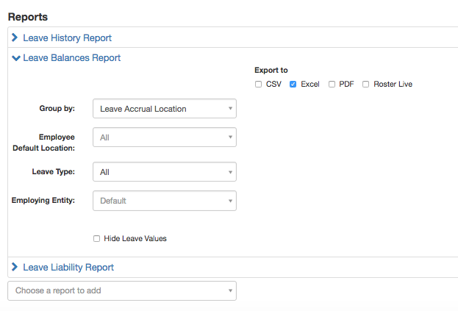
Task: Open 'Choose a report to add' selector
Action: point(122,290)
